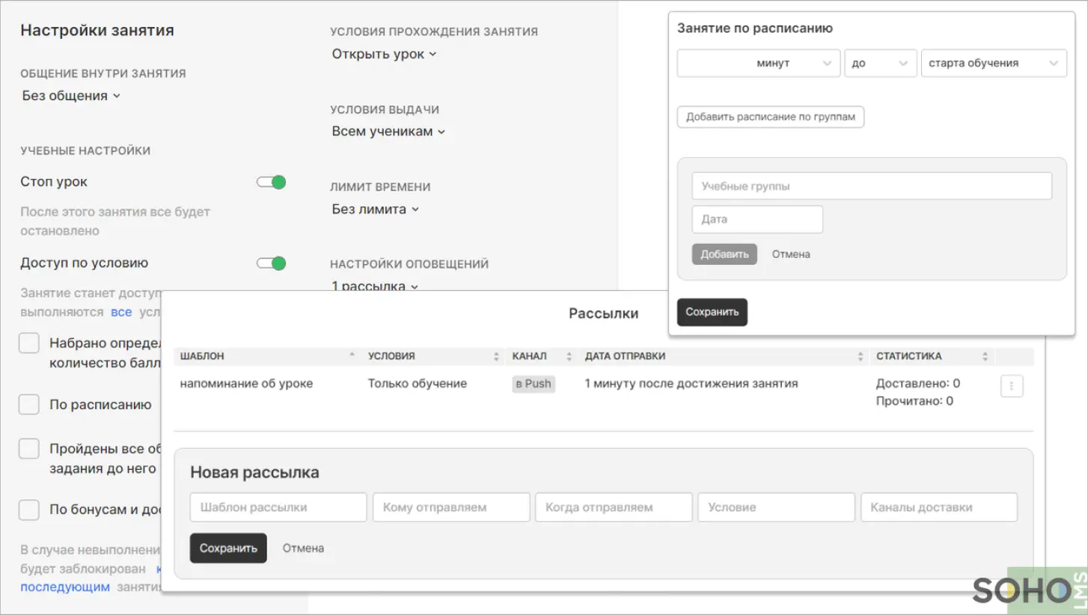The width and height of the screenshot is (1088, 615).
Task: Toggle the Стоп урок switch
Action: pos(272,182)
